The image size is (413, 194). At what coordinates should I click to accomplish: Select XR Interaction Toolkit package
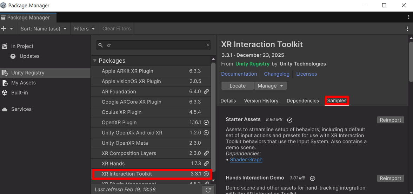152,174
